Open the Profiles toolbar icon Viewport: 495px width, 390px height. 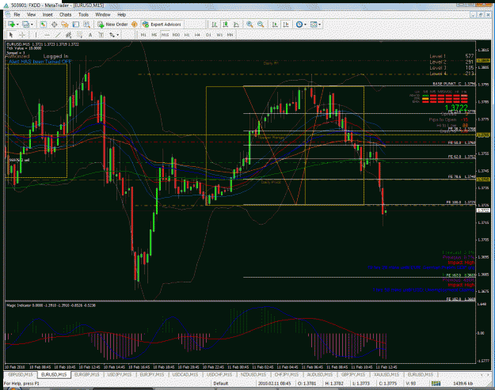point(25,25)
